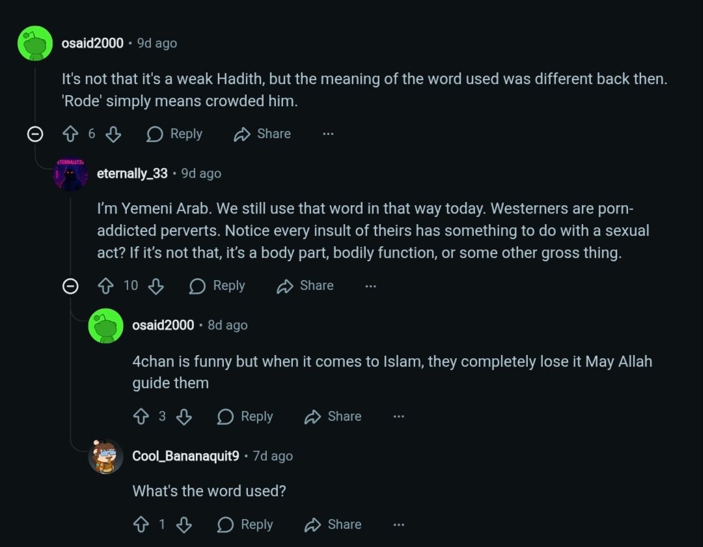Collapse eternally_33's reply thread
Viewport: 703px width, 547px height.
point(70,286)
